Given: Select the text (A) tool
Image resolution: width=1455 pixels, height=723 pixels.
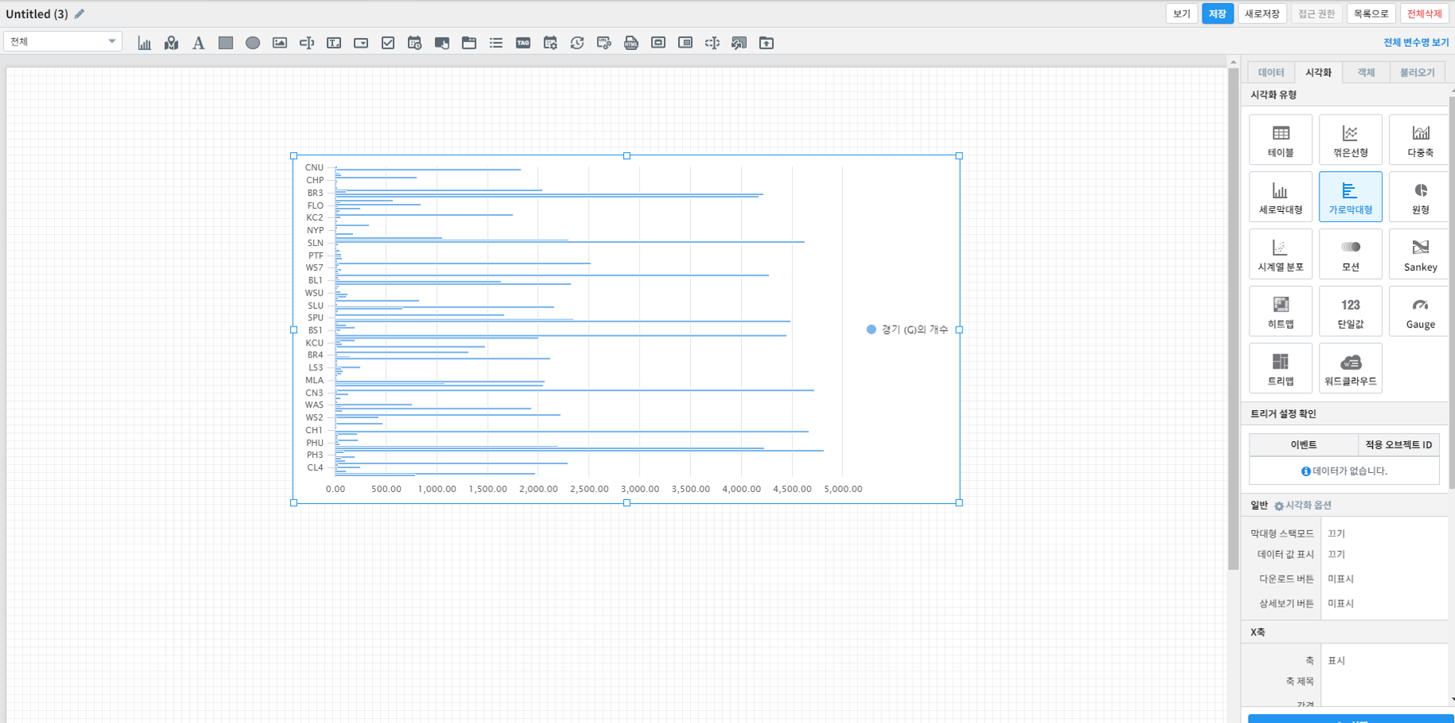Looking at the screenshot, I should coord(198,43).
